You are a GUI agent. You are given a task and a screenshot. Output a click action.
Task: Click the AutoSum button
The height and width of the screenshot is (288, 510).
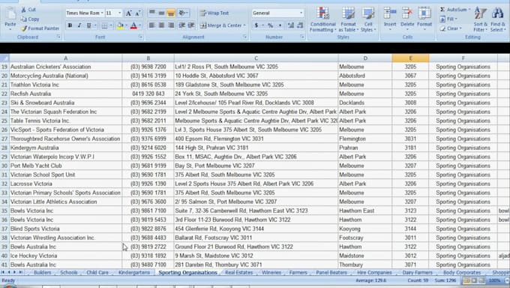tap(455, 10)
